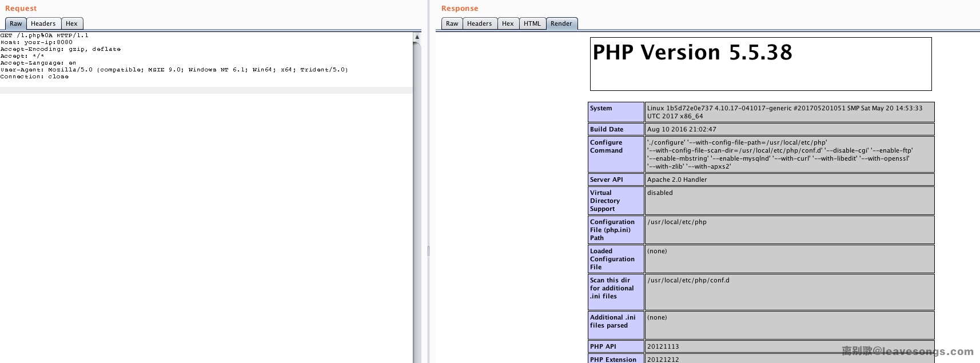
Task: Click the request scrollbar up arrow
Action: [x=417, y=37]
